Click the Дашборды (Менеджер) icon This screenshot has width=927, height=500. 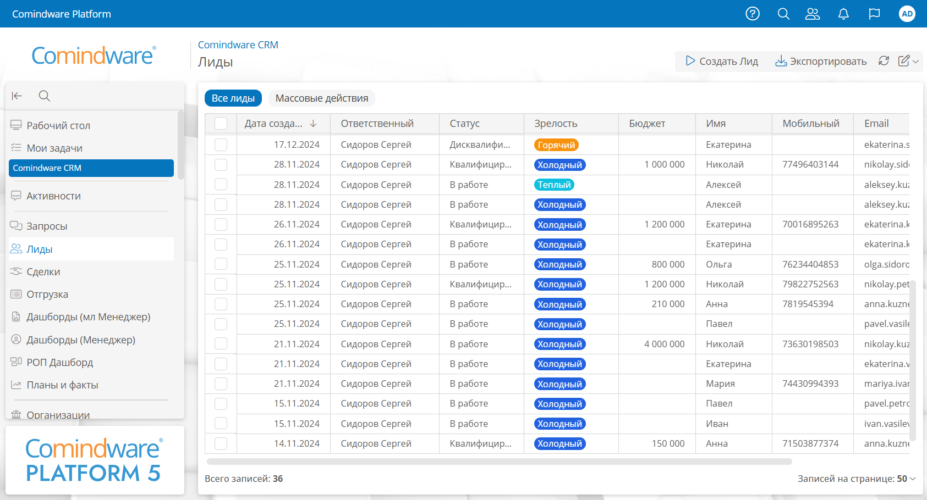point(16,340)
